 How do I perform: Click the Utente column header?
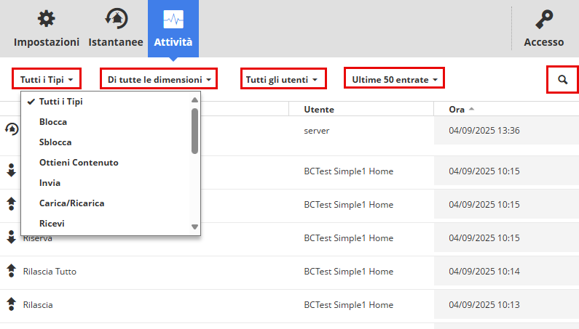[x=319, y=110]
